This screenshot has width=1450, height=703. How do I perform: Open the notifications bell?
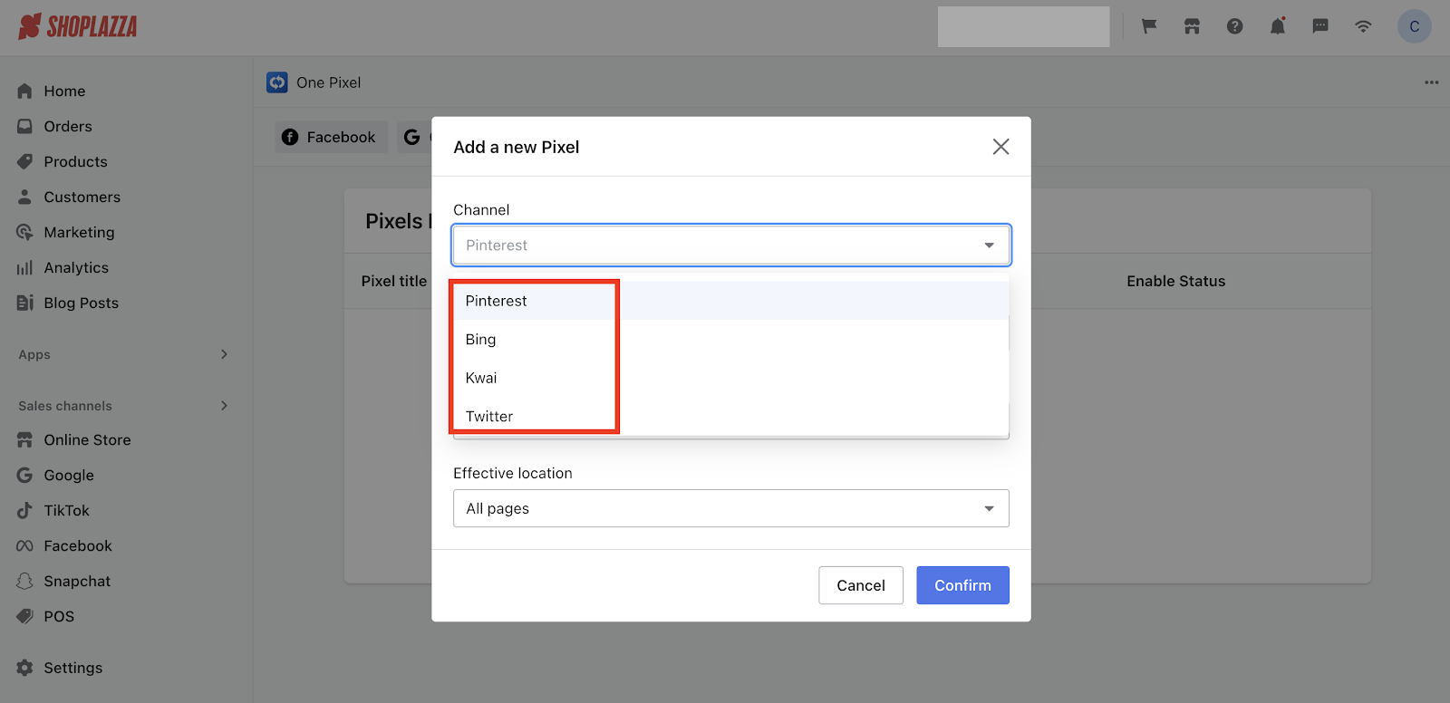pos(1278,26)
